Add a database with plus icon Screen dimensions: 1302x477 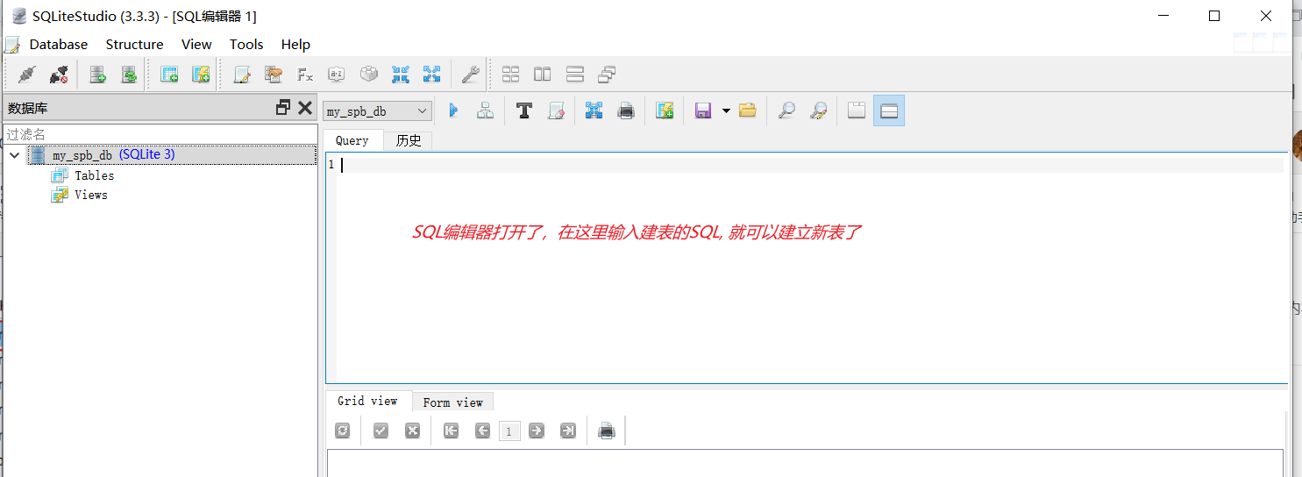(x=97, y=75)
